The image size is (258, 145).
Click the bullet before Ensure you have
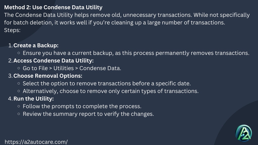pos(19,53)
